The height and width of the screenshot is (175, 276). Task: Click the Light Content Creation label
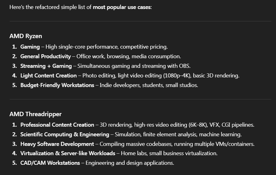(48, 76)
